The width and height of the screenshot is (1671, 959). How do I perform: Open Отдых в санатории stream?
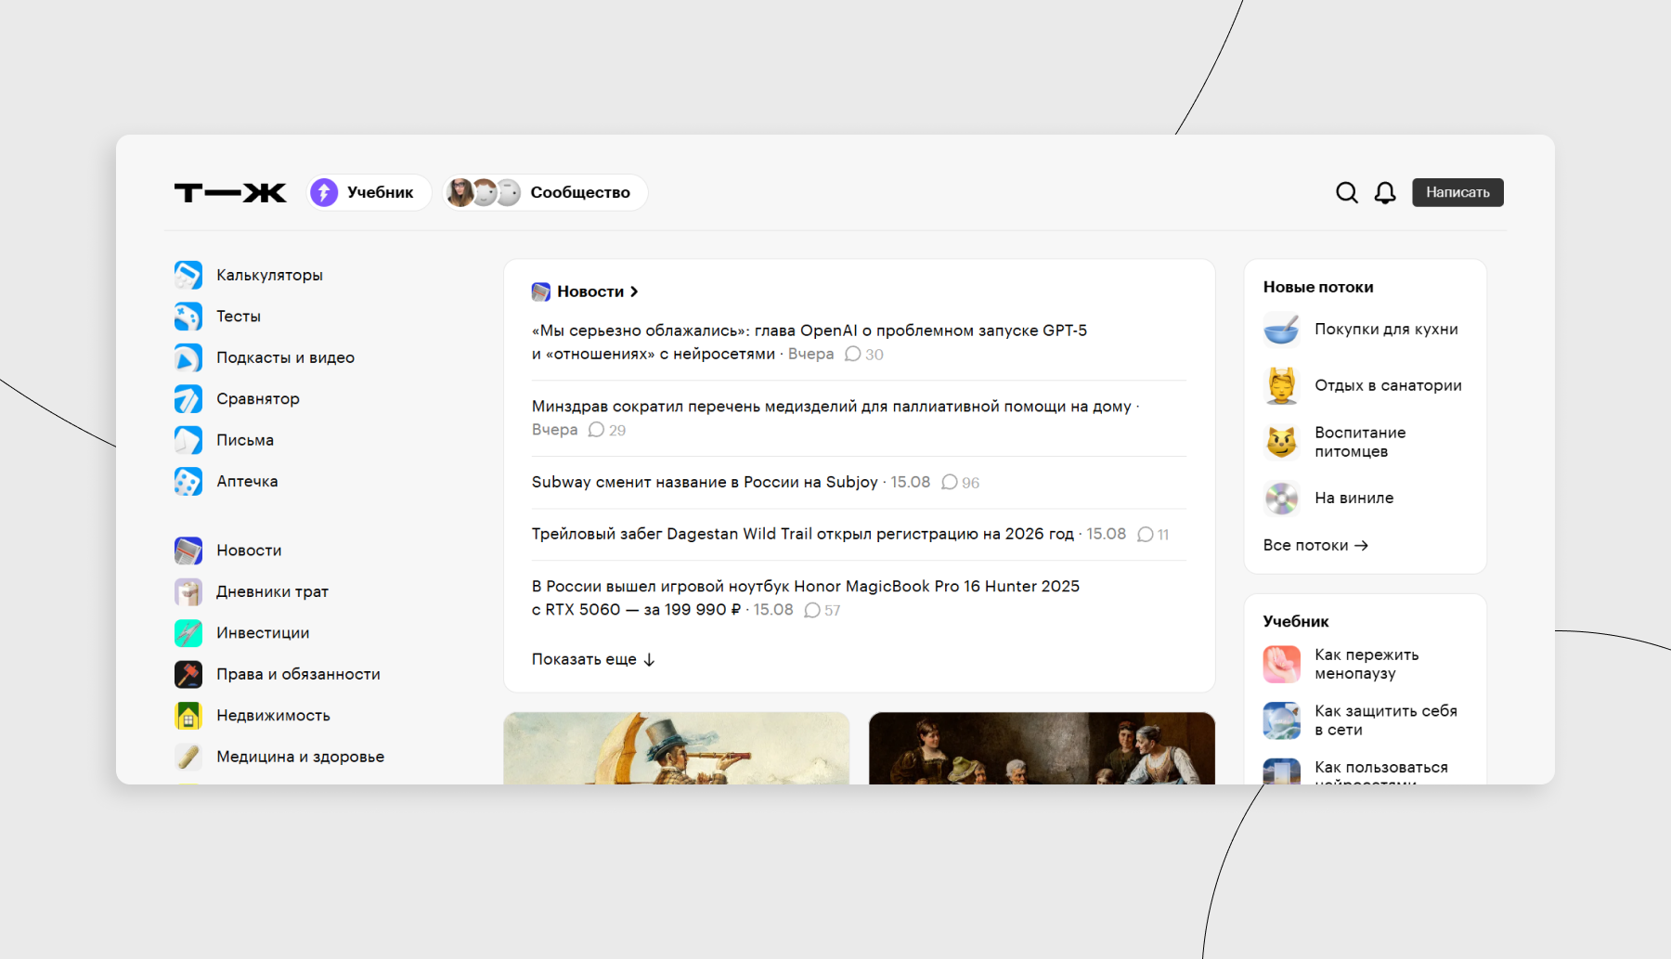tap(1388, 385)
